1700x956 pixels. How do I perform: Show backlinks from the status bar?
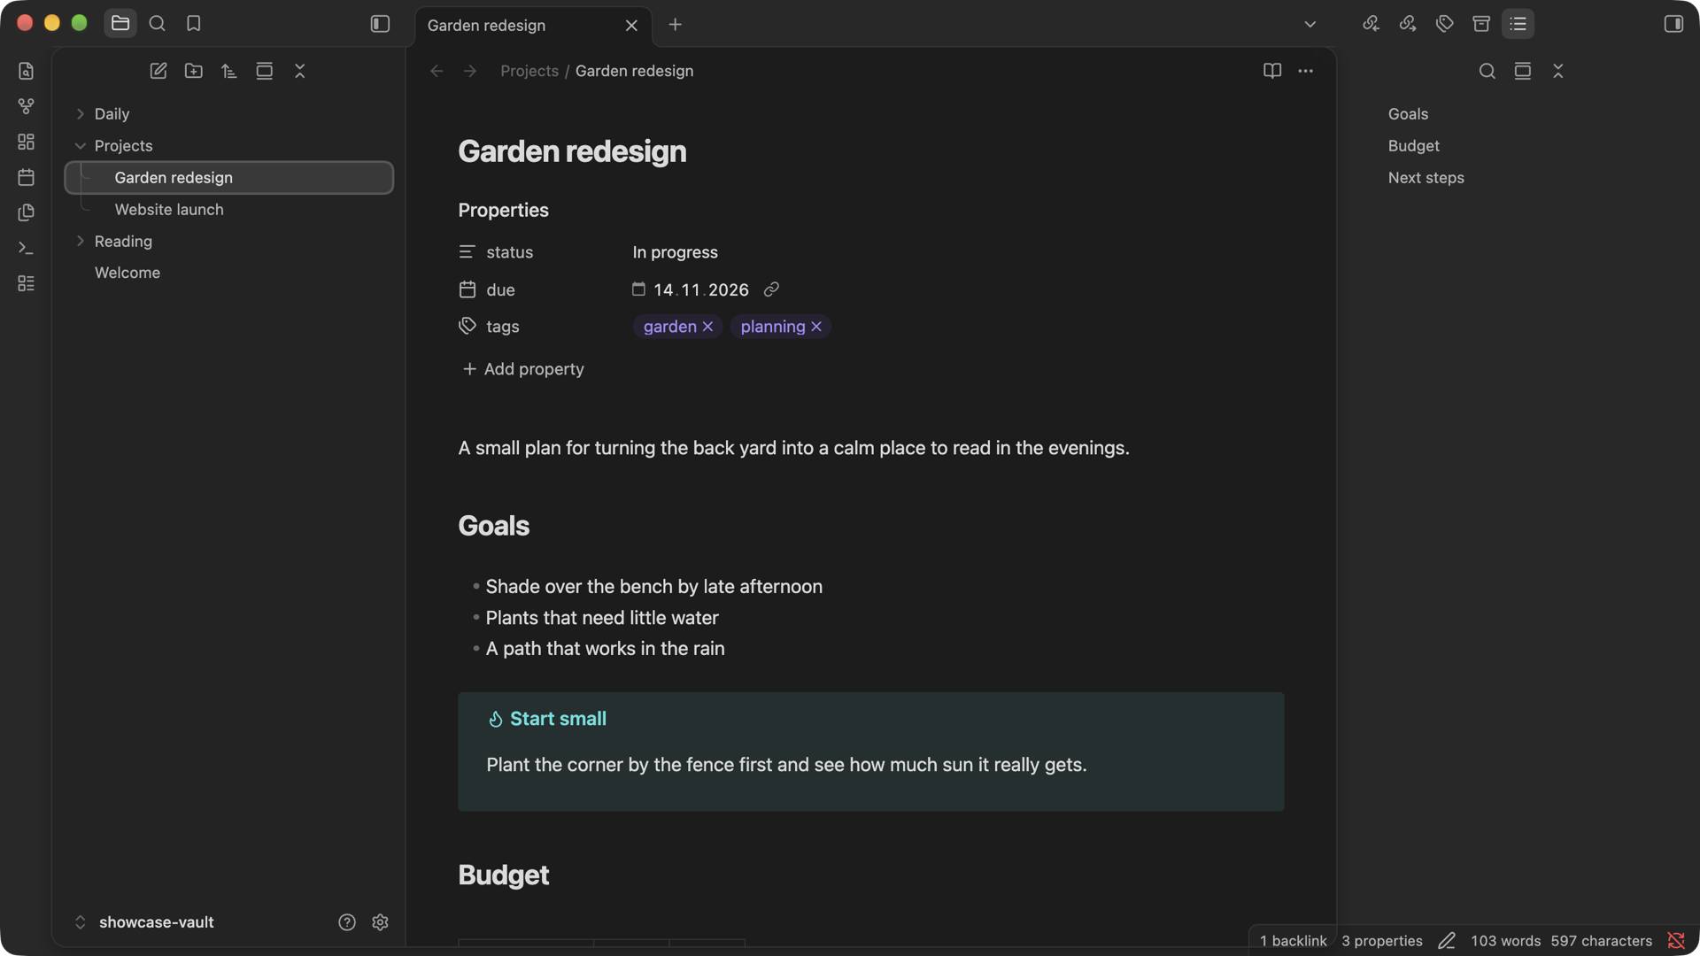1294,941
